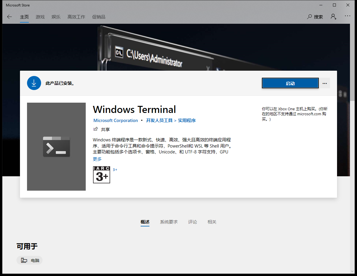Select the 评论 section tab
The height and width of the screenshot is (276, 357).
pyautogui.click(x=193, y=222)
